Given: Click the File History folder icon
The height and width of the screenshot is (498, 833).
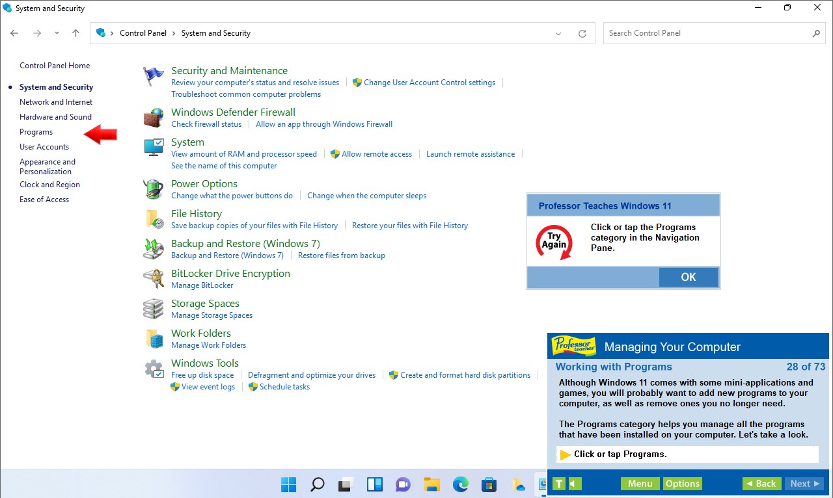Looking at the screenshot, I should tap(154, 219).
